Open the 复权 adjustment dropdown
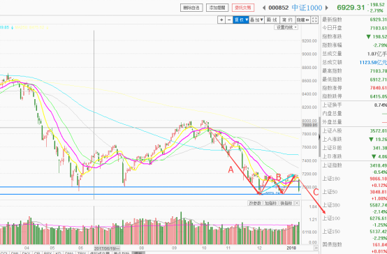 241,20
